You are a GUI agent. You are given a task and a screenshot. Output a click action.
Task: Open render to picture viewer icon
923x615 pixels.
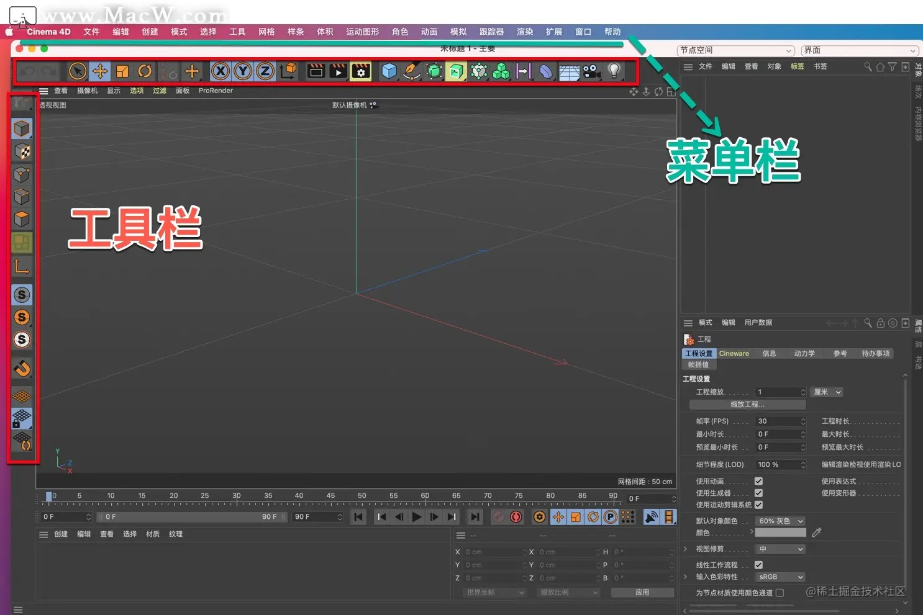tap(339, 71)
